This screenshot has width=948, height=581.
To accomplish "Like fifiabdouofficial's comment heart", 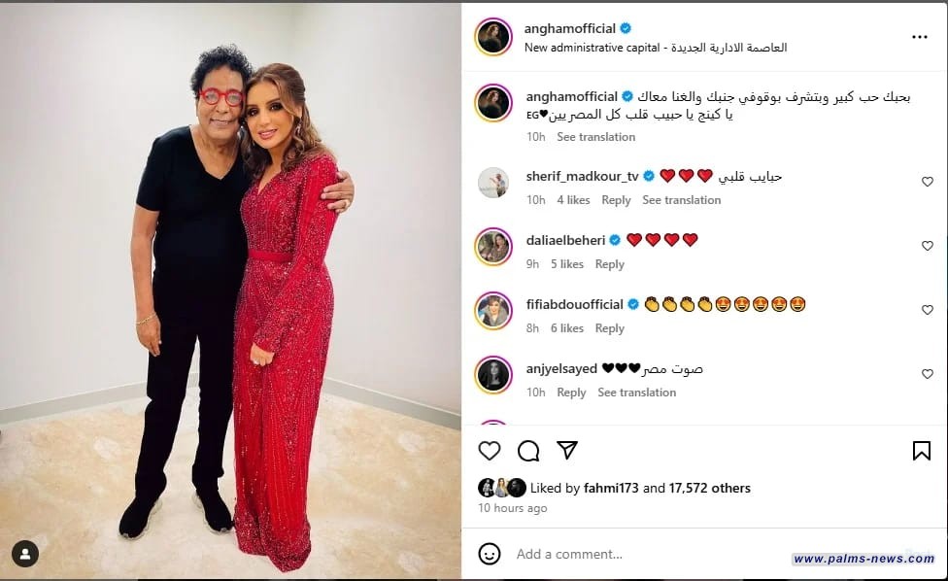I will [927, 310].
